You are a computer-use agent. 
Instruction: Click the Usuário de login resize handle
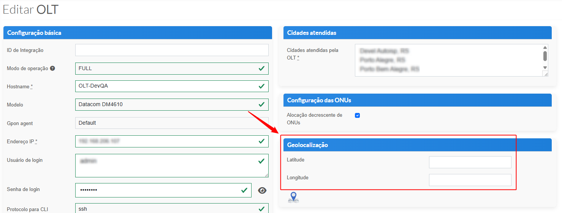pyautogui.click(x=266, y=175)
